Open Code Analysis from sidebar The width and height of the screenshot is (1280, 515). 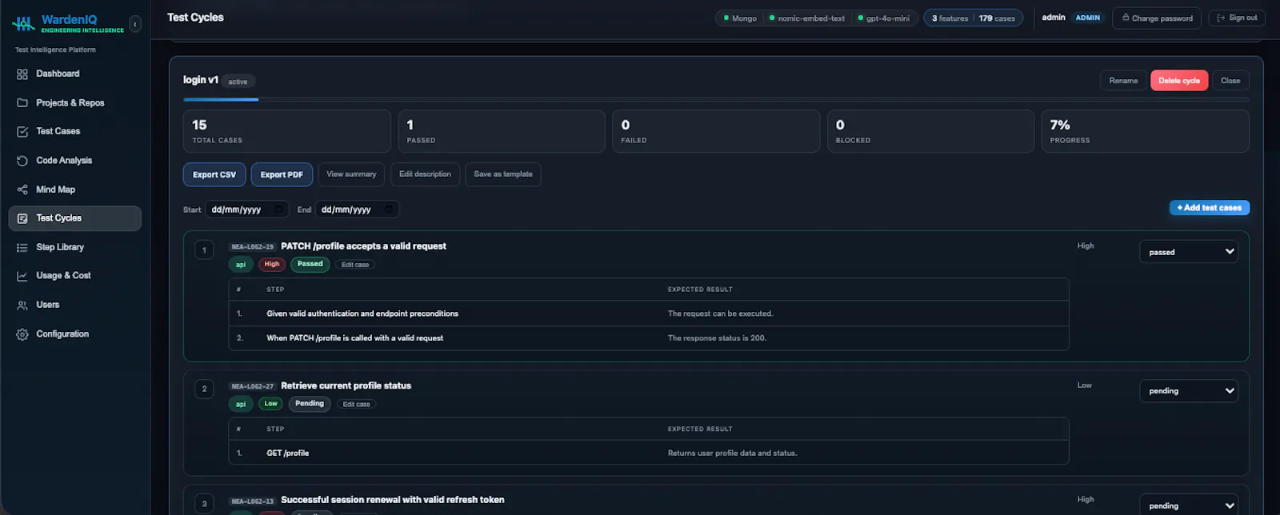pos(75,161)
